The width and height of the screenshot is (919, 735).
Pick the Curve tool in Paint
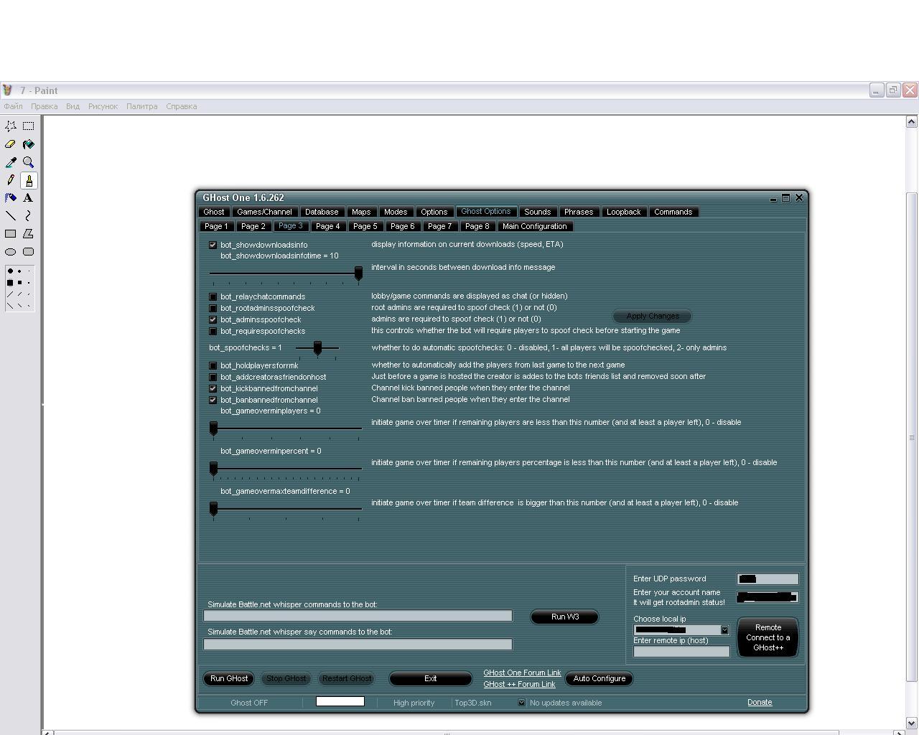tap(29, 215)
